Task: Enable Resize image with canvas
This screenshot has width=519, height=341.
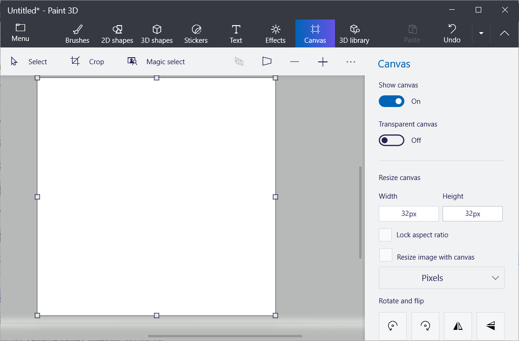Action: 385,255
